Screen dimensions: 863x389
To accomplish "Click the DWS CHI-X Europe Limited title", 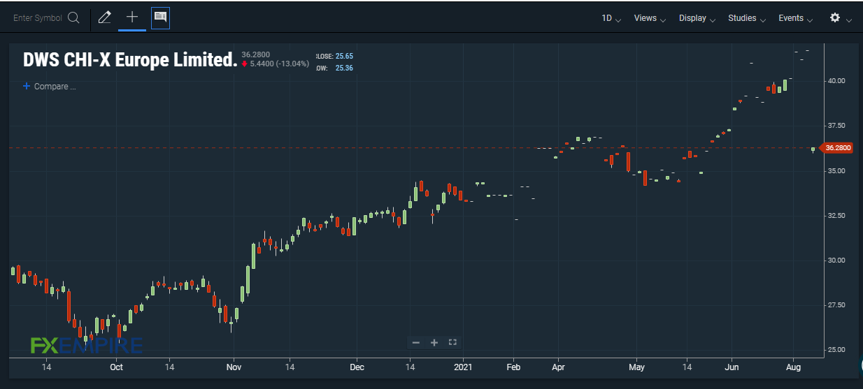I will point(130,60).
